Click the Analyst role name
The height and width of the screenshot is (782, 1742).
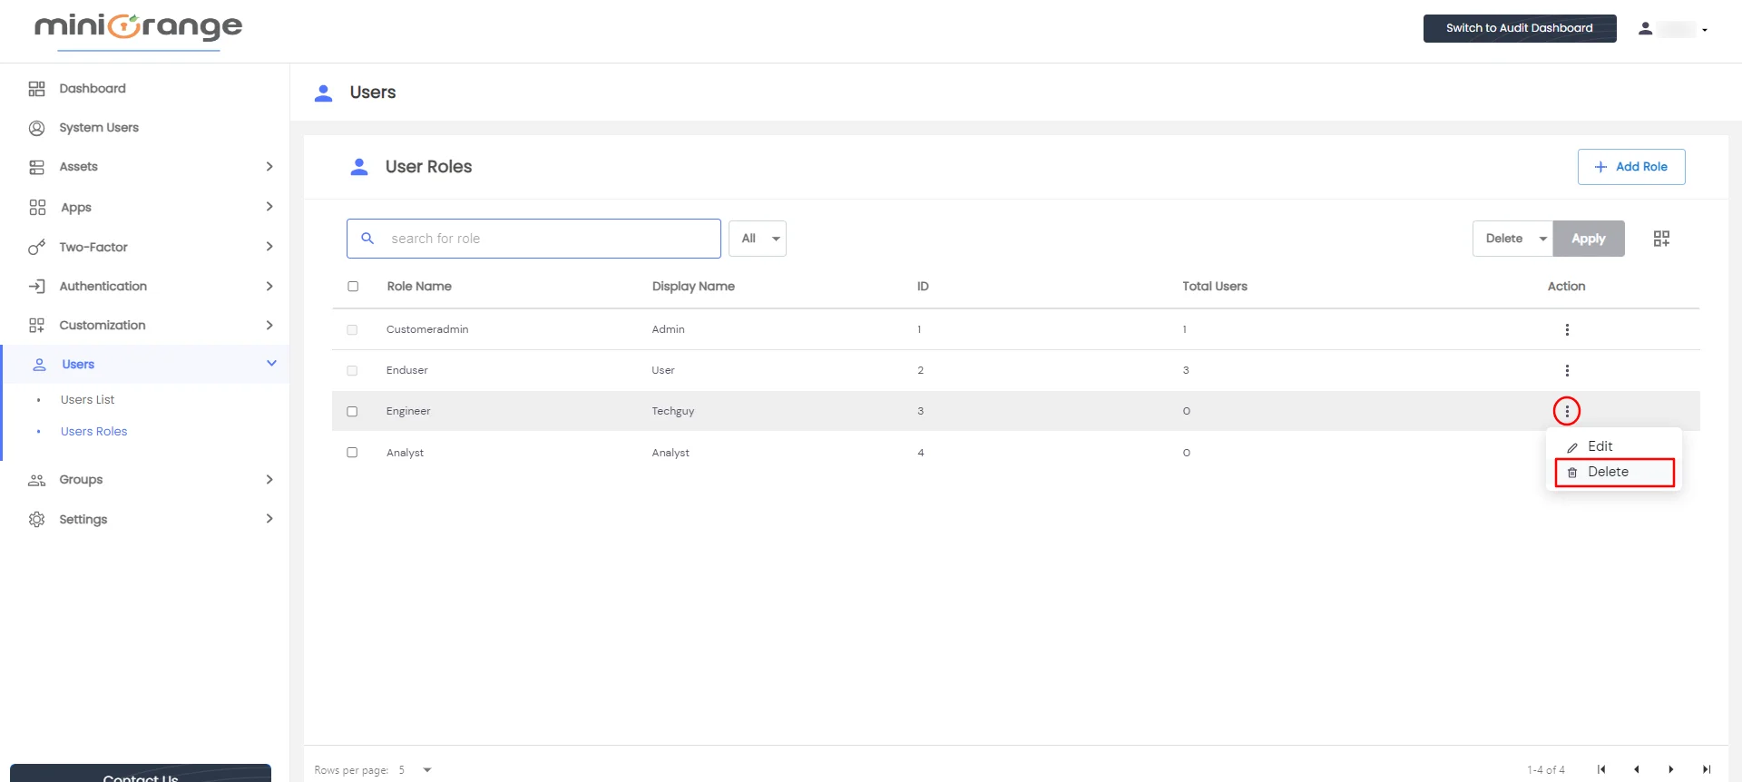click(405, 453)
